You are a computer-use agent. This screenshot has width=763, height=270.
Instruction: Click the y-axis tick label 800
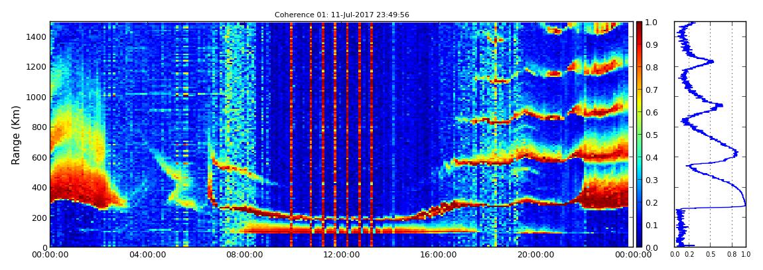click(39, 127)
